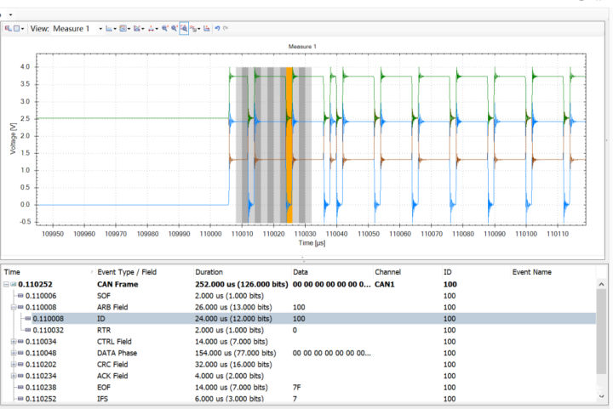Open the dropdown arrow beside the square icon

coord(23,29)
